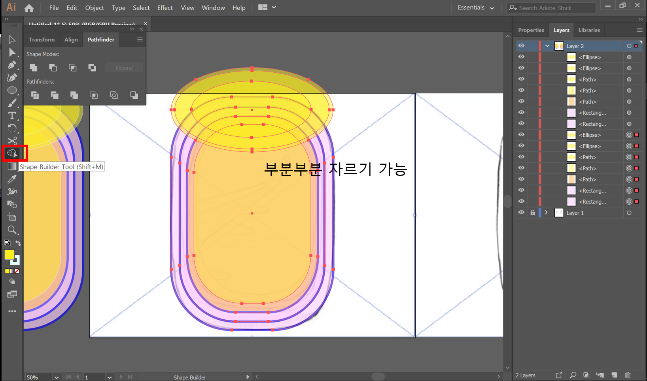The image size is (647, 381).
Task: Open Essentials workspace dropdown
Action: [476, 8]
